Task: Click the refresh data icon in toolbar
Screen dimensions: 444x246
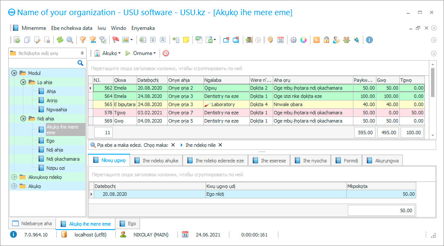Action: (60, 40)
